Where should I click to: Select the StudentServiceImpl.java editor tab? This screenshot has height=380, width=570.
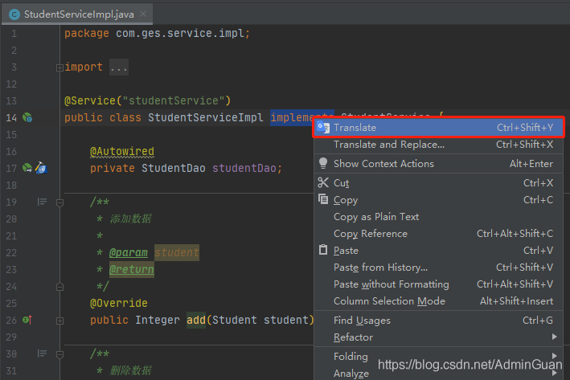pyautogui.click(x=77, y=14)
